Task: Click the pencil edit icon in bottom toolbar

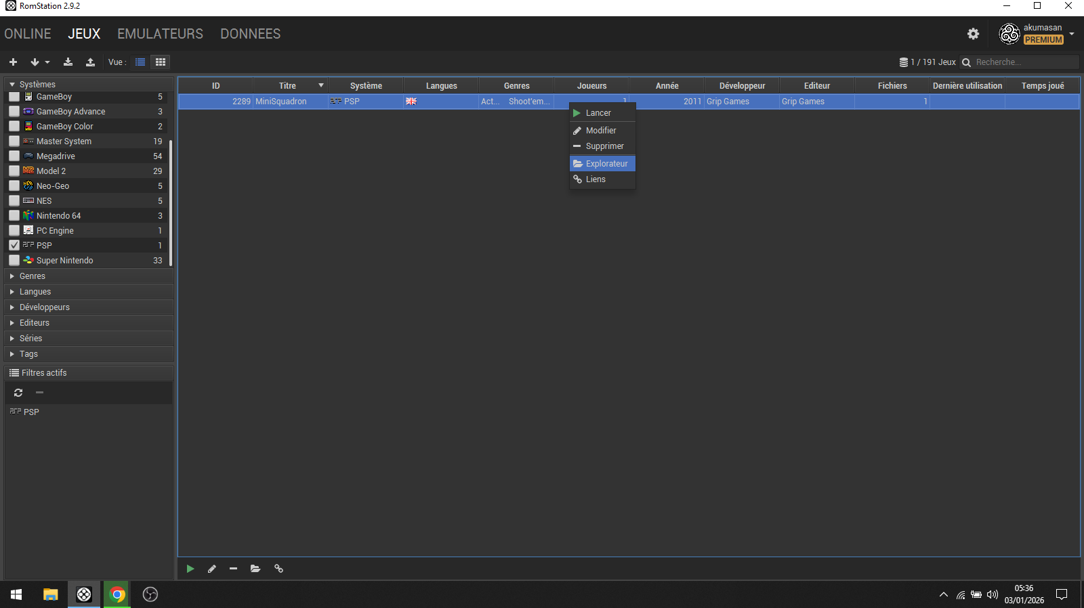Action: (212, 569)
